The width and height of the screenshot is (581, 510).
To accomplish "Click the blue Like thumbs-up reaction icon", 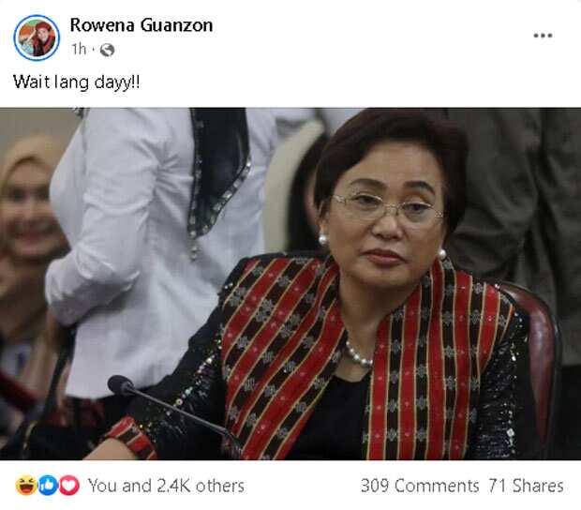I will pyautogui.click(x=48, y=486).
